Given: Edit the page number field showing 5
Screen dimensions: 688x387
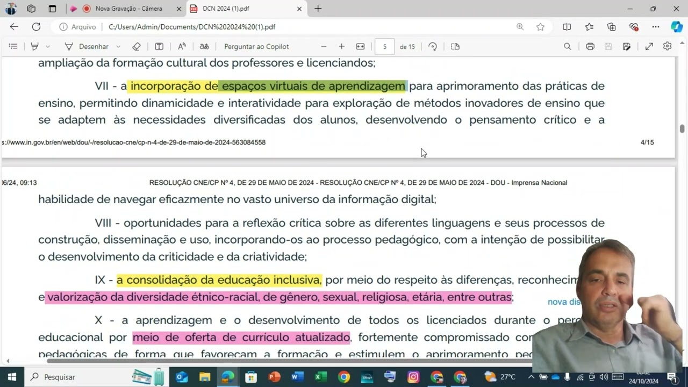Looking at the screenshot, I should click(384, 47).
